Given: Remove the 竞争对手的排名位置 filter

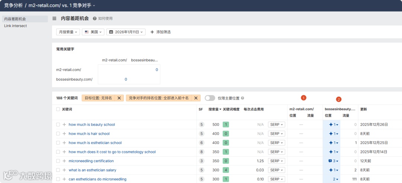Looking at the screenshot, I should 196,98.
